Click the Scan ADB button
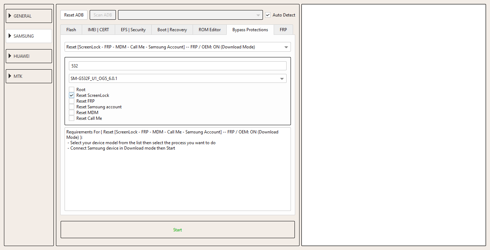Image resolution: width=490 pixels, height=250 pixels. 103,15
